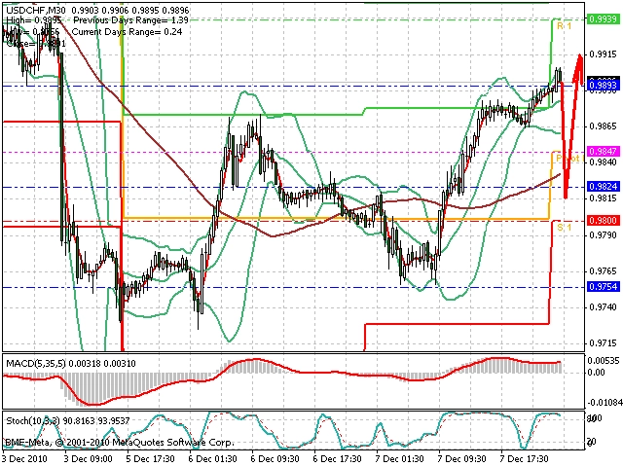Click the S 1 support label

pos(564,227)
